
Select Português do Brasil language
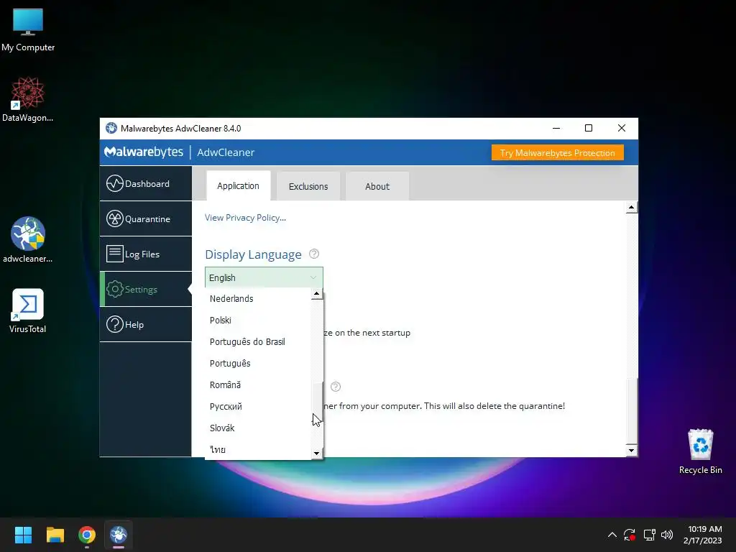258,341
